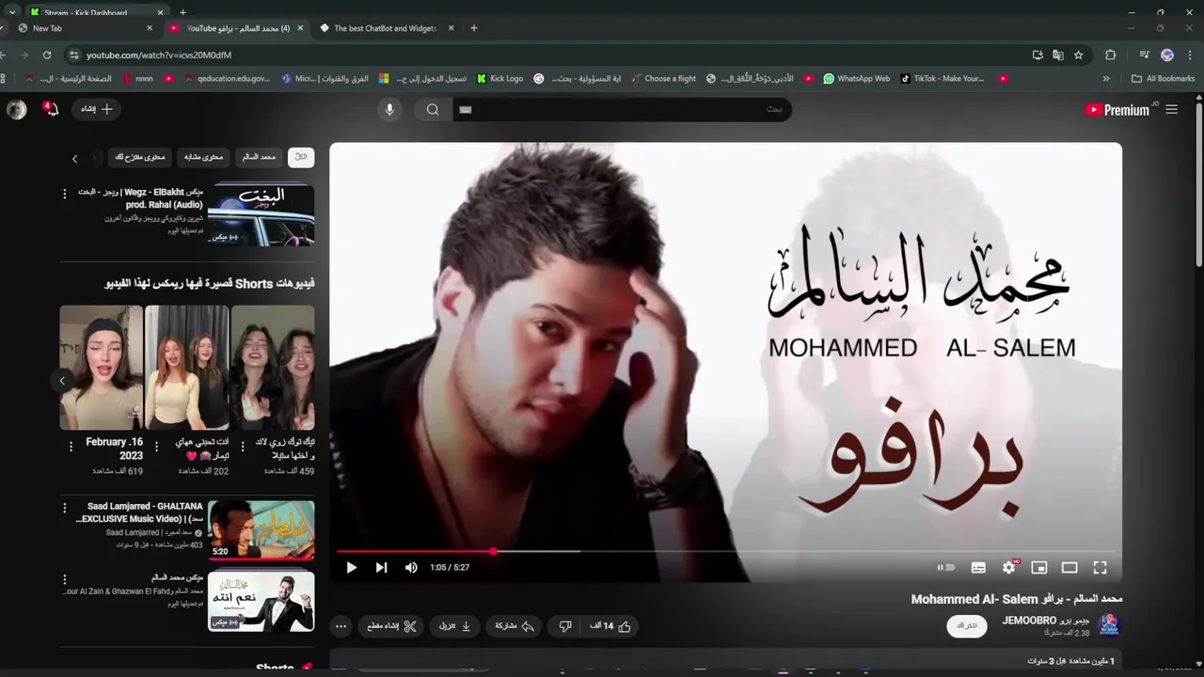This screenshot has height=677, width=1204.
Task: Click the subscribe (اشتراك) button
Action: pos(967,626)
